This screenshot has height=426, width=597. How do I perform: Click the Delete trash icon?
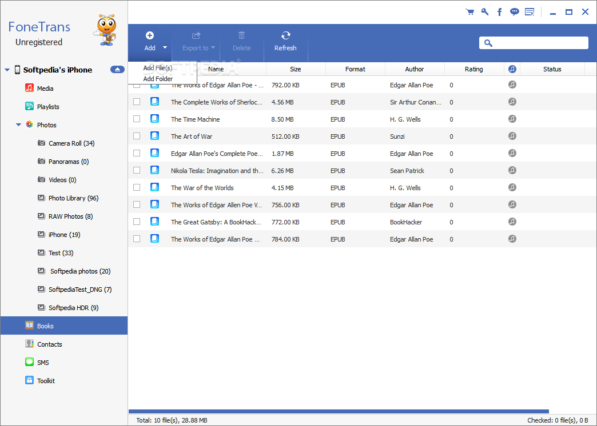[241, 35]
